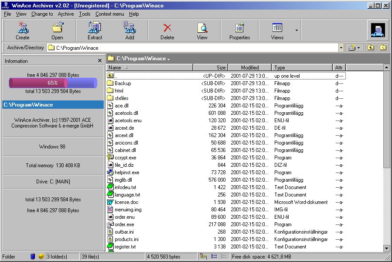Image resolution: width=392 pixels, height=262 pixels.
Task: Click the Extract toolbar icon
Action: (x=95, y=28)
